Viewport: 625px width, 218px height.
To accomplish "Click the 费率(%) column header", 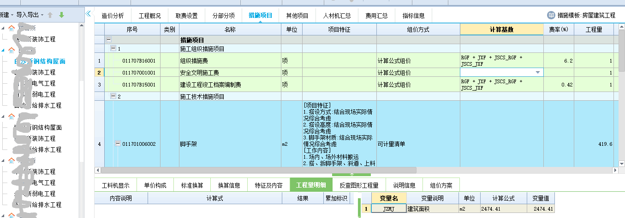I will click(558, 29).
